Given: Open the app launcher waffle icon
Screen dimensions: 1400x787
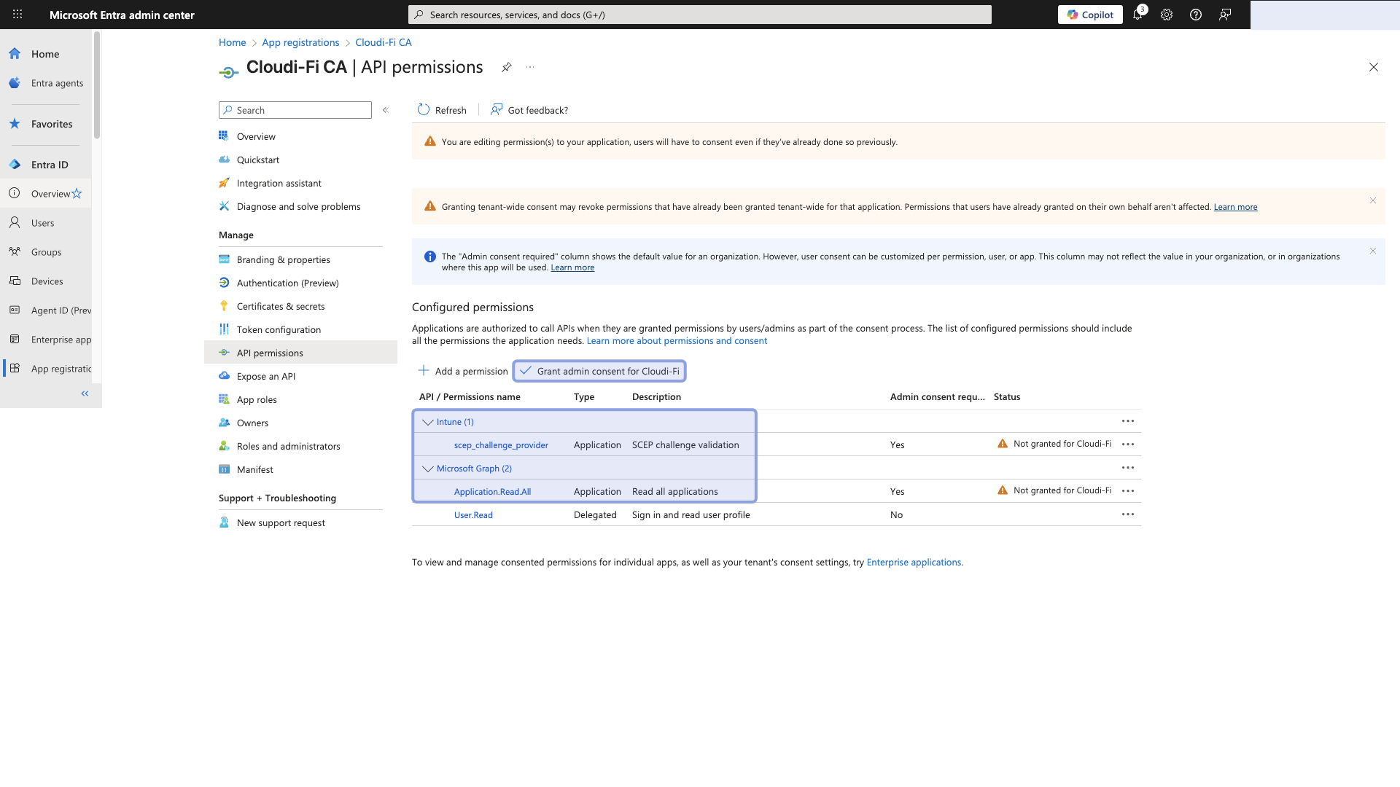Looking at the screenshot, I should [17, 15].
